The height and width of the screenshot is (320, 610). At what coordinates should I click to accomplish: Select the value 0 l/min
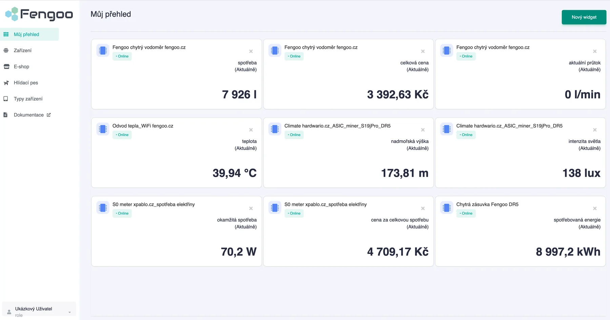tap(583, 94)
